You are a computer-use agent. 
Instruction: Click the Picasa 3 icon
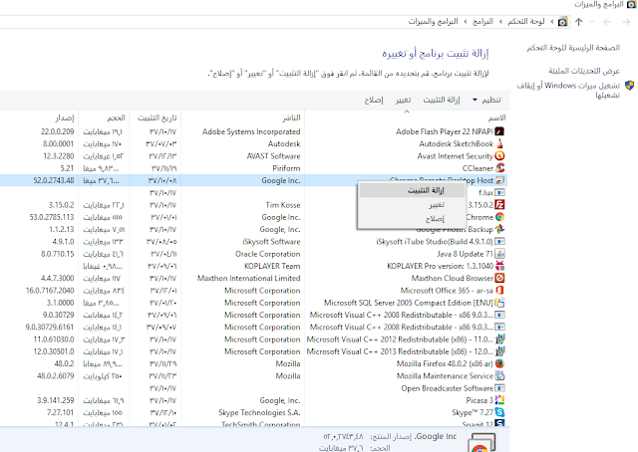click(499, 400)
